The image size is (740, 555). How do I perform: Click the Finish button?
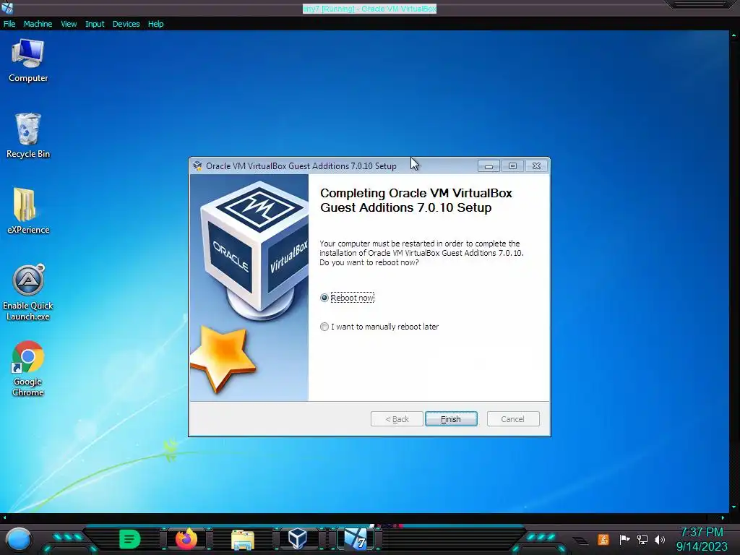[451, 419]
